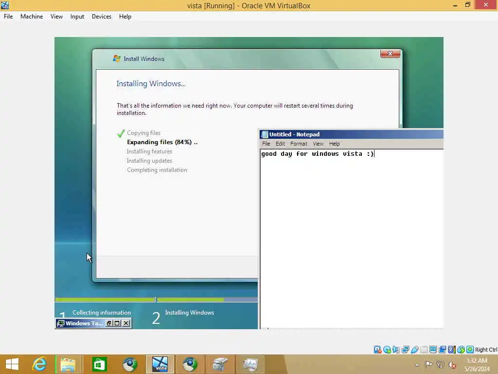Open the Windows Start button
Viewport: 498px width, 374px height.
pyautogui.click(x=12, y=364)
